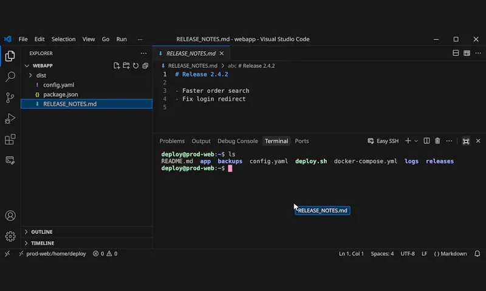Change indentation via Spaces: 4

pyautogui.click(x=382, y=253)
